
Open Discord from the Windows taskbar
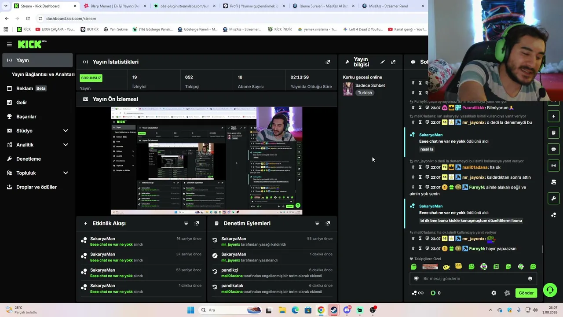pos(347,310)
